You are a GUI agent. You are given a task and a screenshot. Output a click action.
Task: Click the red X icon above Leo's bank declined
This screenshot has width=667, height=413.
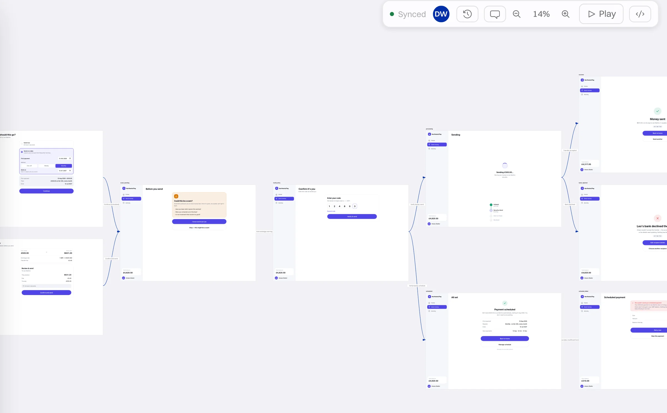click(658, 218)
